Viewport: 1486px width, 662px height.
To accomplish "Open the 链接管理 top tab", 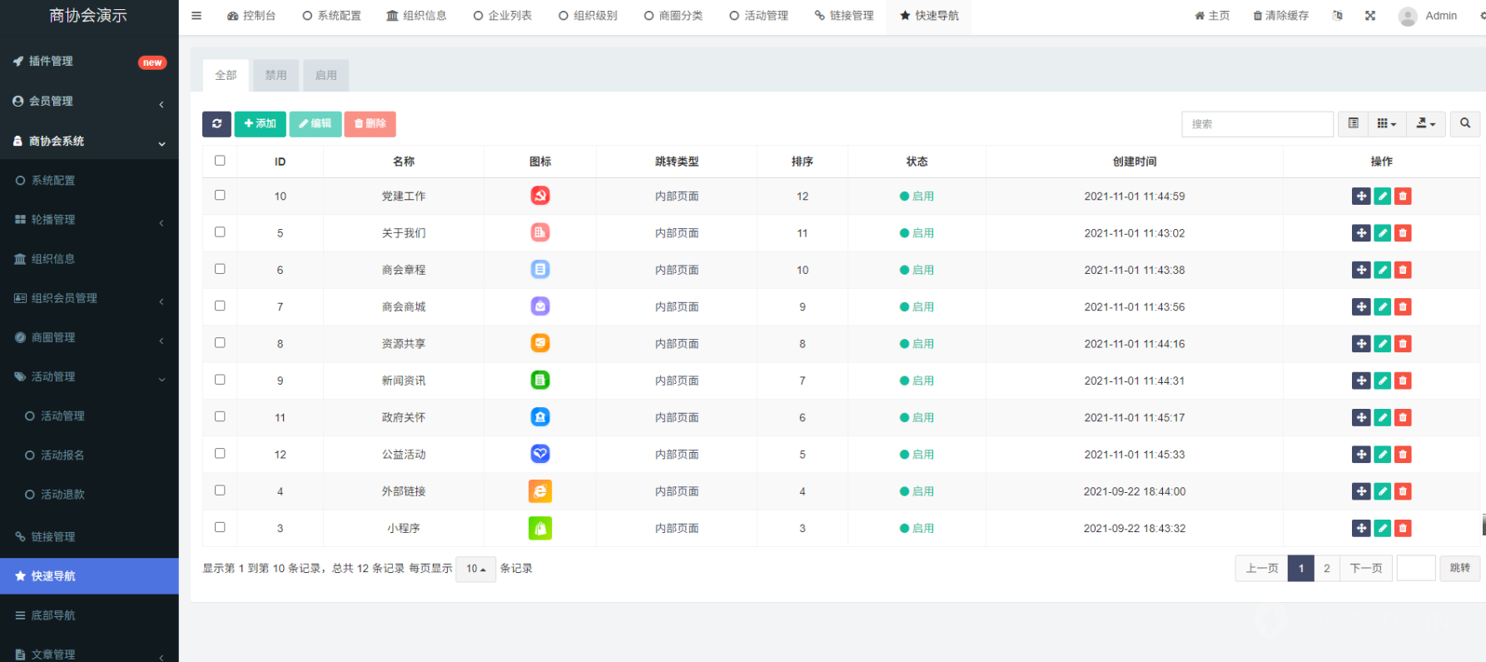I will click(844, 16).
